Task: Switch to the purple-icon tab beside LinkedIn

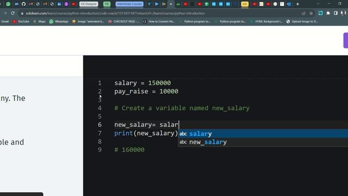Action: [66, 4]
